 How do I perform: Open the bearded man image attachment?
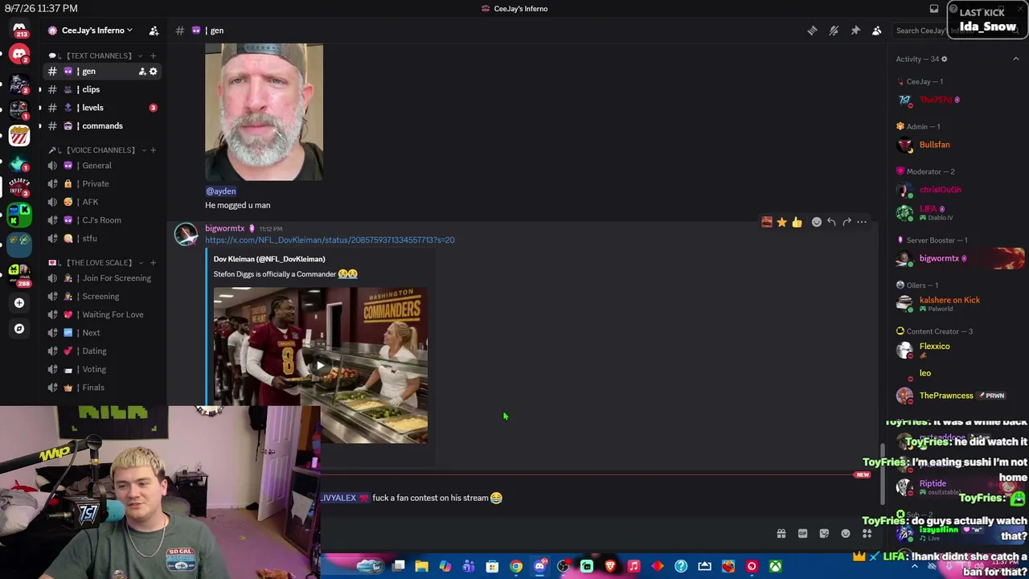click(x=264, y=112)
